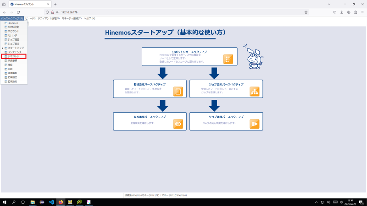Open the Firefox extensions icon

pyautogui.click(x=356, y=12)
